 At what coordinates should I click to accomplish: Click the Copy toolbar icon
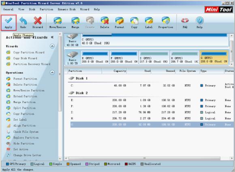[134, 21]
